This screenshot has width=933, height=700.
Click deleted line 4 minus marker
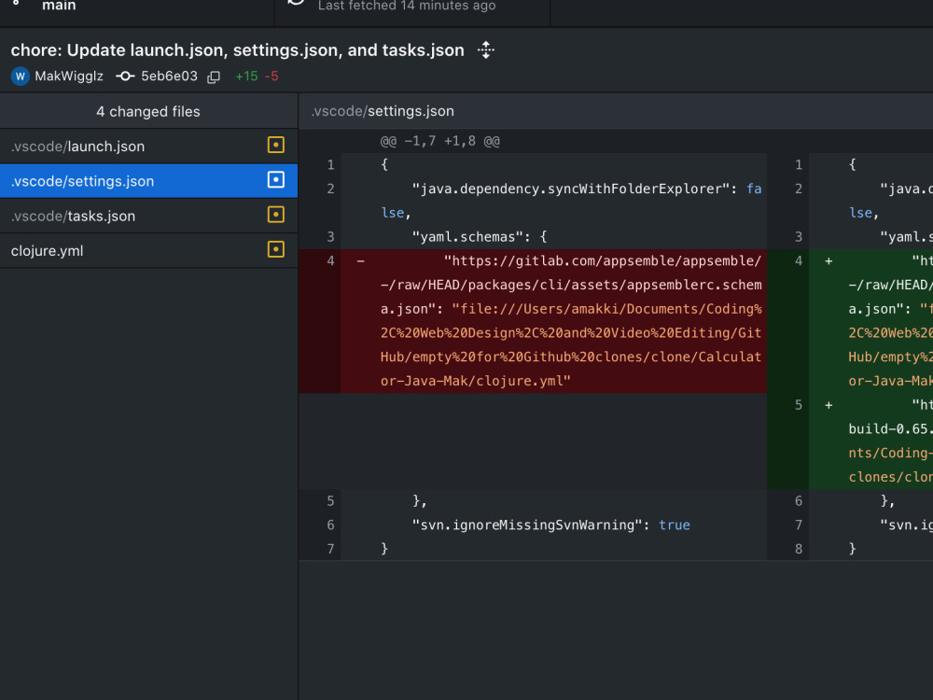pos(360,260)
